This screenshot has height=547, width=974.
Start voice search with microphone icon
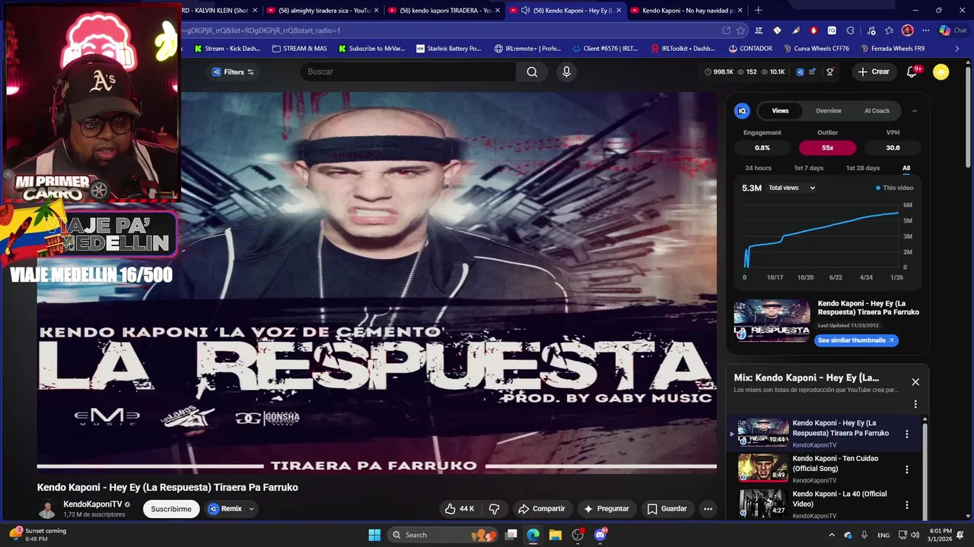pos(565,72)
